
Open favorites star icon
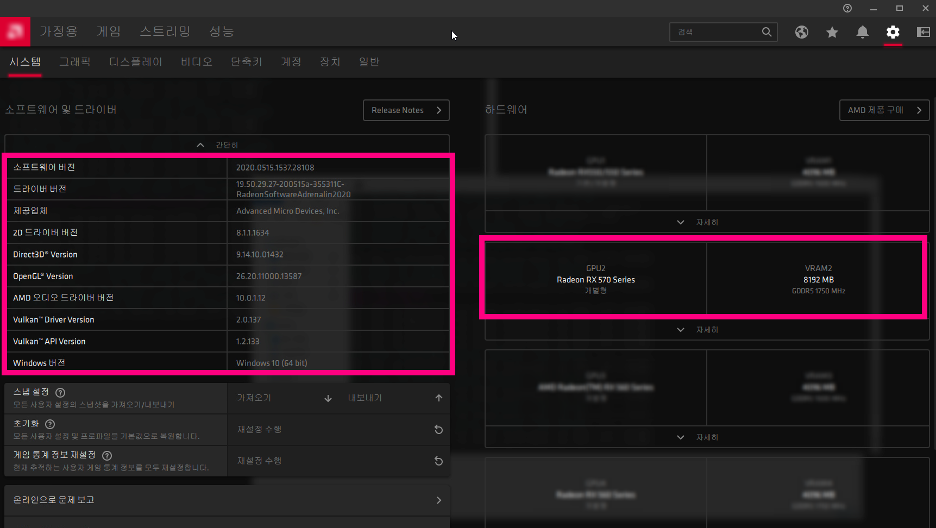[832, 32]
